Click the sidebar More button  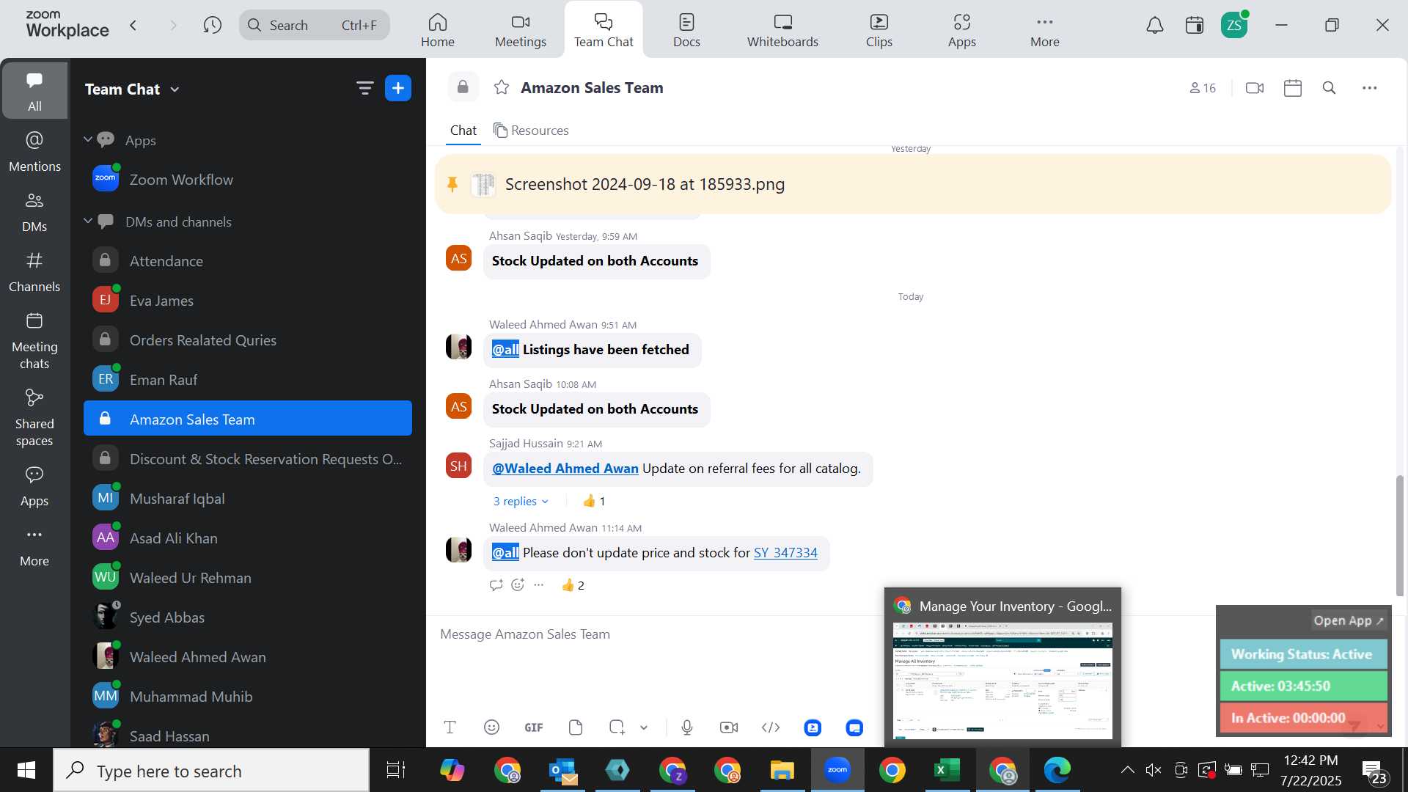pyautogui.click(x=34, y=546)
